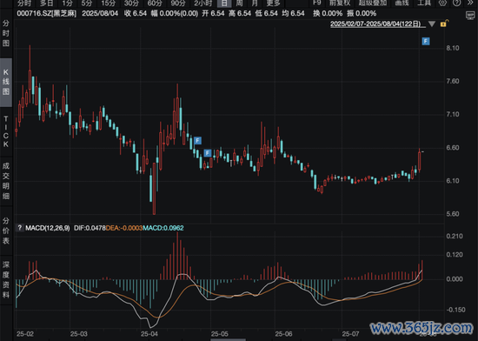Switch to the 多日 period tab
The width and height of the screenshot is (478, 341).
pos(47,3)
